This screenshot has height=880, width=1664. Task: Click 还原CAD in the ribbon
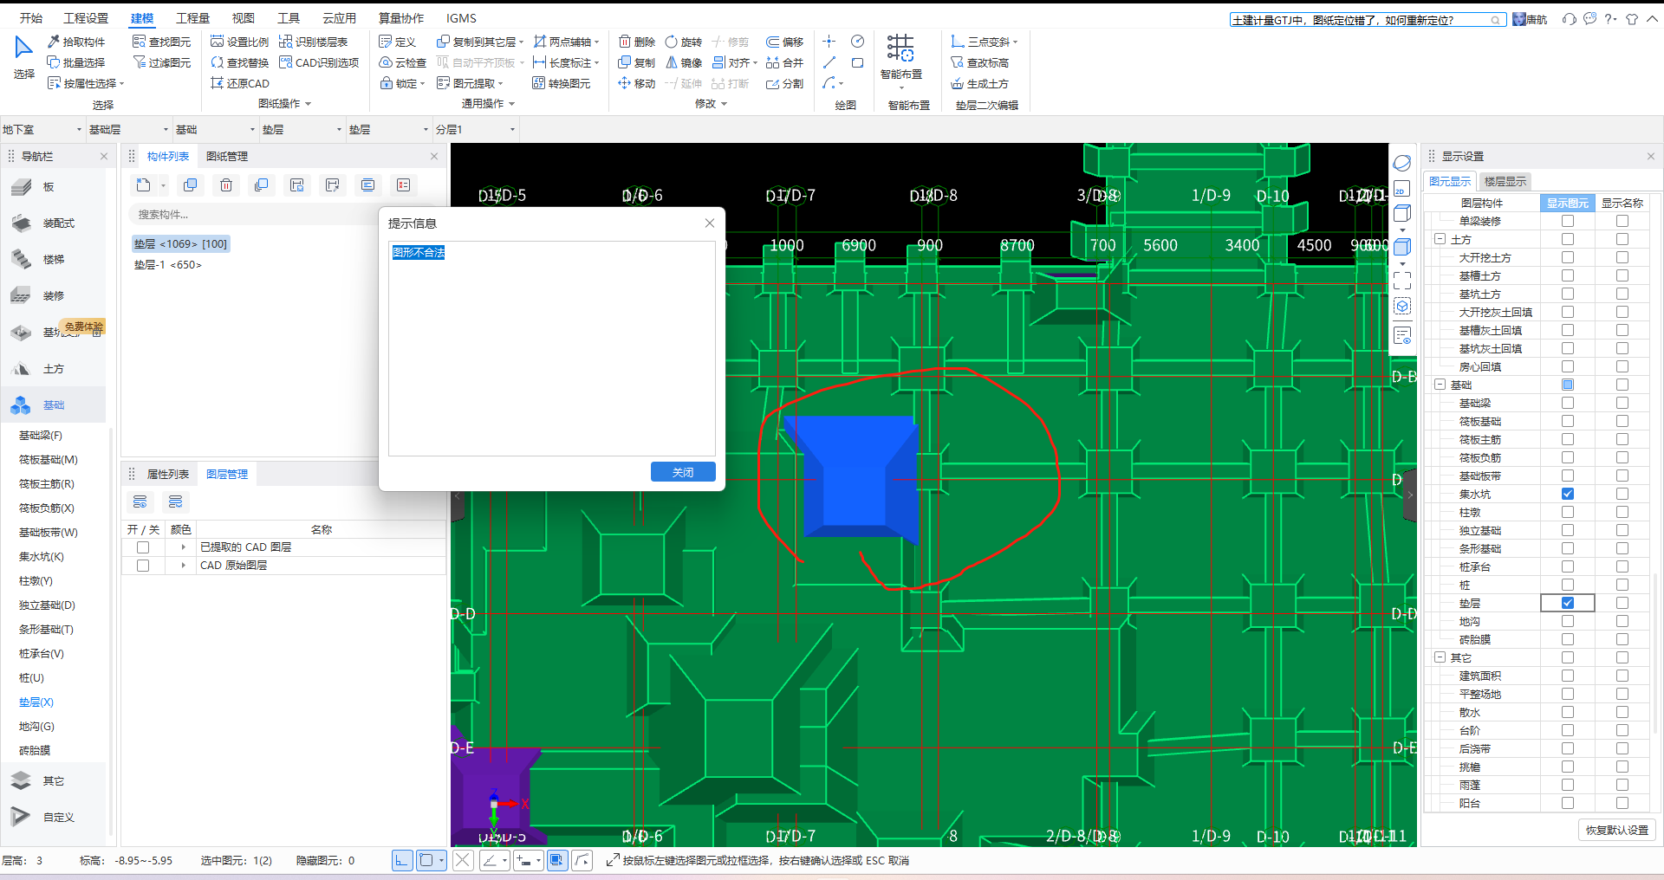coord(240,83)
